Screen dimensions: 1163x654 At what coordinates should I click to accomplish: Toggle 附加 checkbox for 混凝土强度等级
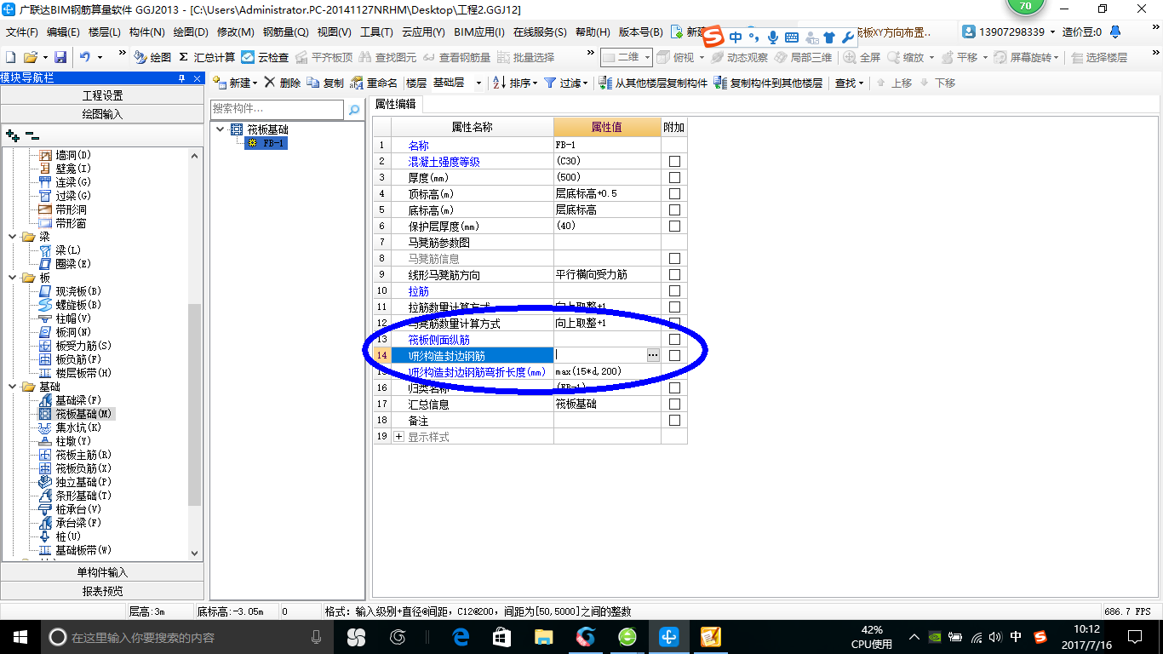pyautogui.click(x=674, y=162)
